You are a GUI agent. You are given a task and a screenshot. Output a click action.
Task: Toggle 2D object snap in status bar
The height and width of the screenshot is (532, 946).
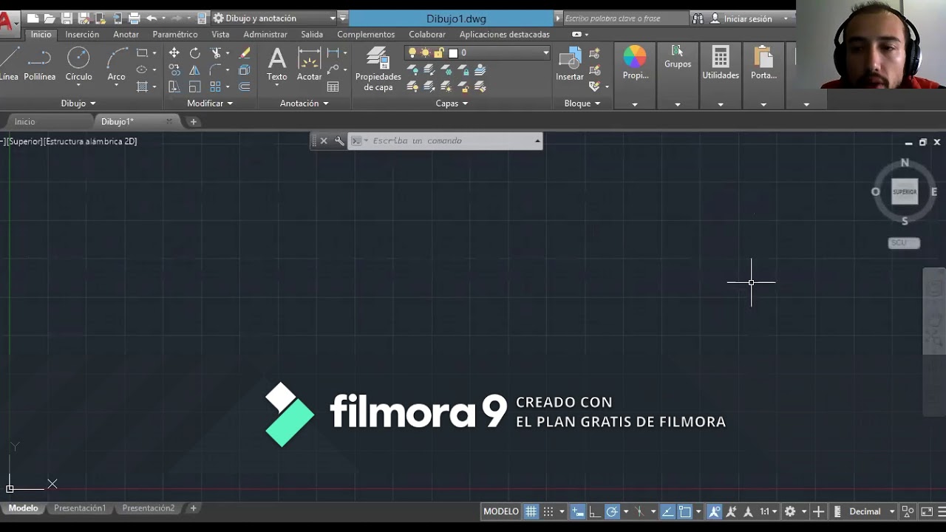tap(685, 511)
